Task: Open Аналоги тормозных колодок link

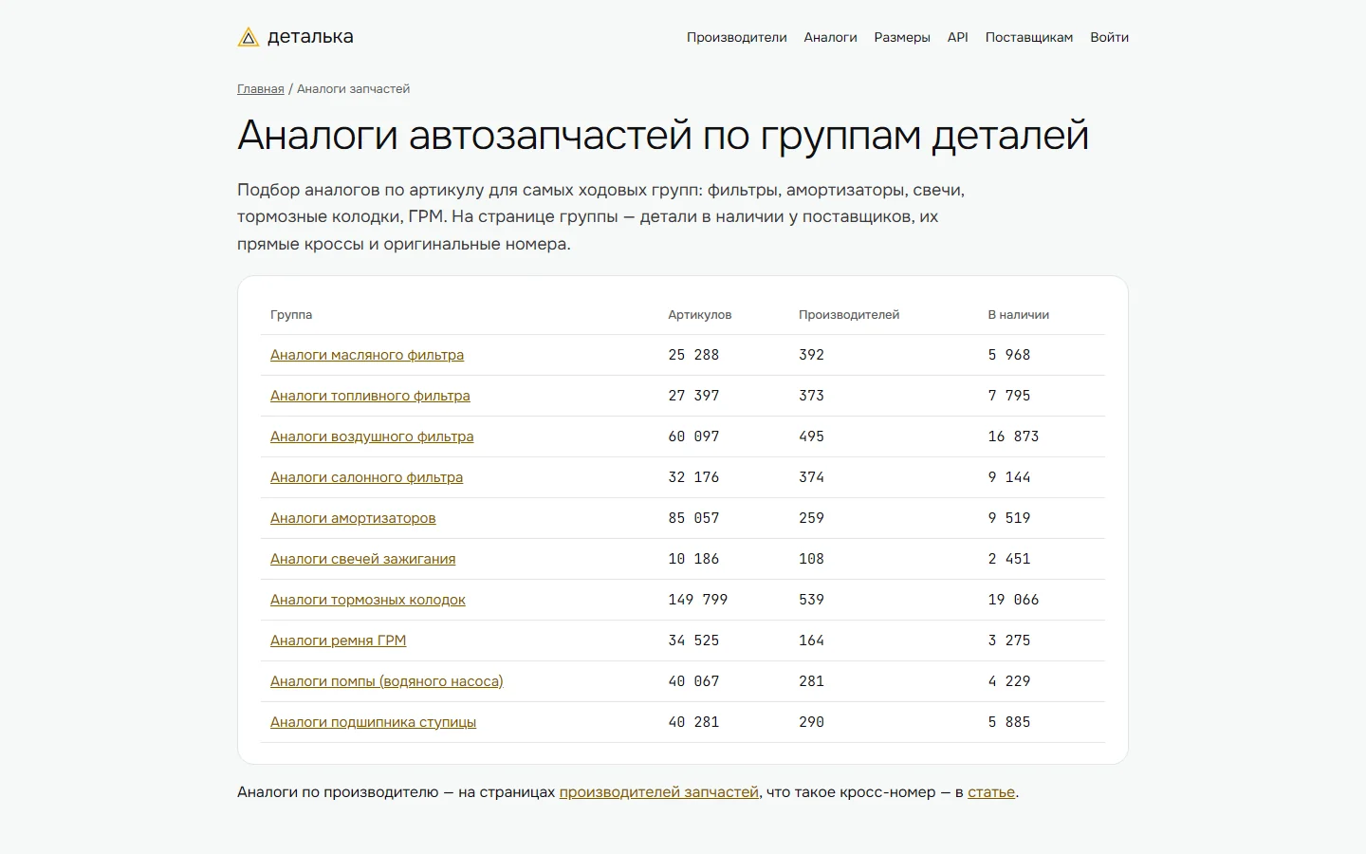Action: pos(368,600)
